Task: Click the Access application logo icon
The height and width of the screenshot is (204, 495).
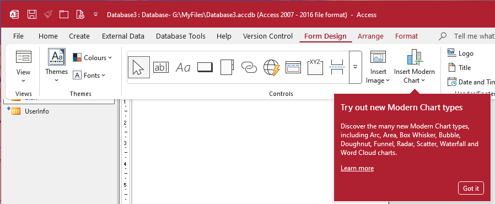Action: point(14,14)
